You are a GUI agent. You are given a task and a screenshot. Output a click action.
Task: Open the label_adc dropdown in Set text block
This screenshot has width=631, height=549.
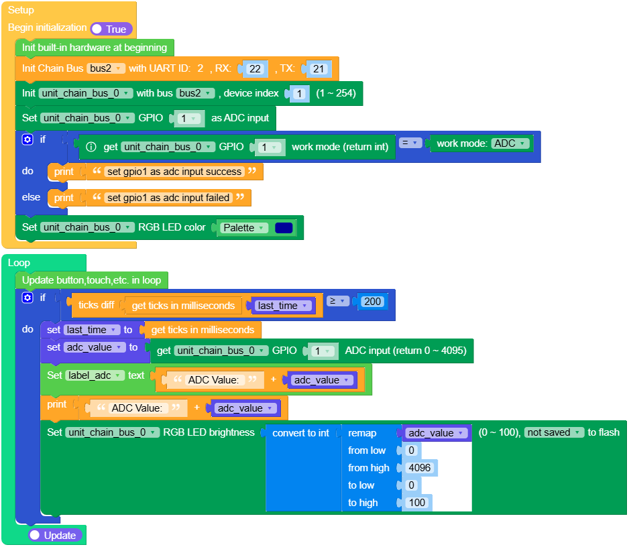[92, 375]
